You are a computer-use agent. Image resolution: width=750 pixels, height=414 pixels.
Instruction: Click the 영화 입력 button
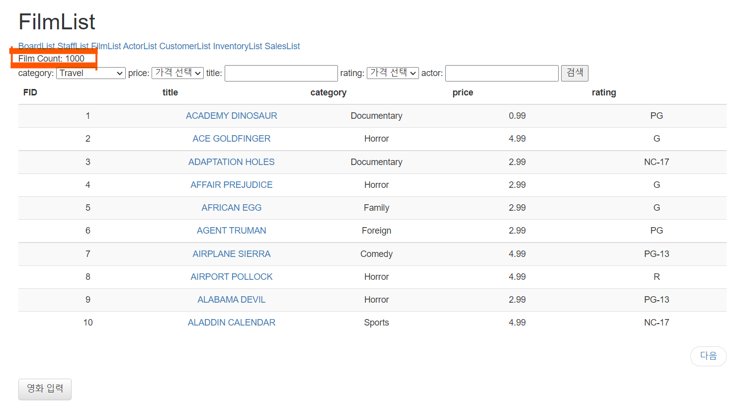point(45,389)
